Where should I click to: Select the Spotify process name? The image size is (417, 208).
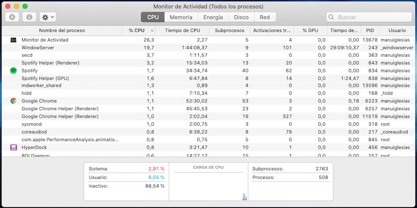(x=29, y=71)
